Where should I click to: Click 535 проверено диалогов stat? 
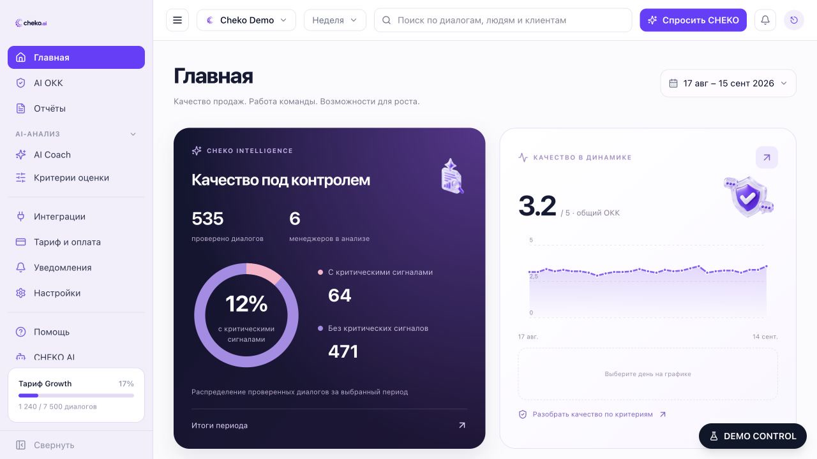point(227,226)
